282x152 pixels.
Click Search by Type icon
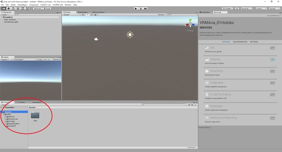coord(189,105)
